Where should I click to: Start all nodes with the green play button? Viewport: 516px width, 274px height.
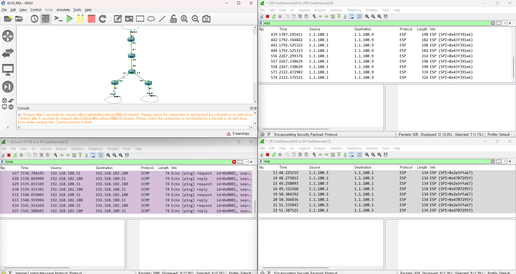70,19
